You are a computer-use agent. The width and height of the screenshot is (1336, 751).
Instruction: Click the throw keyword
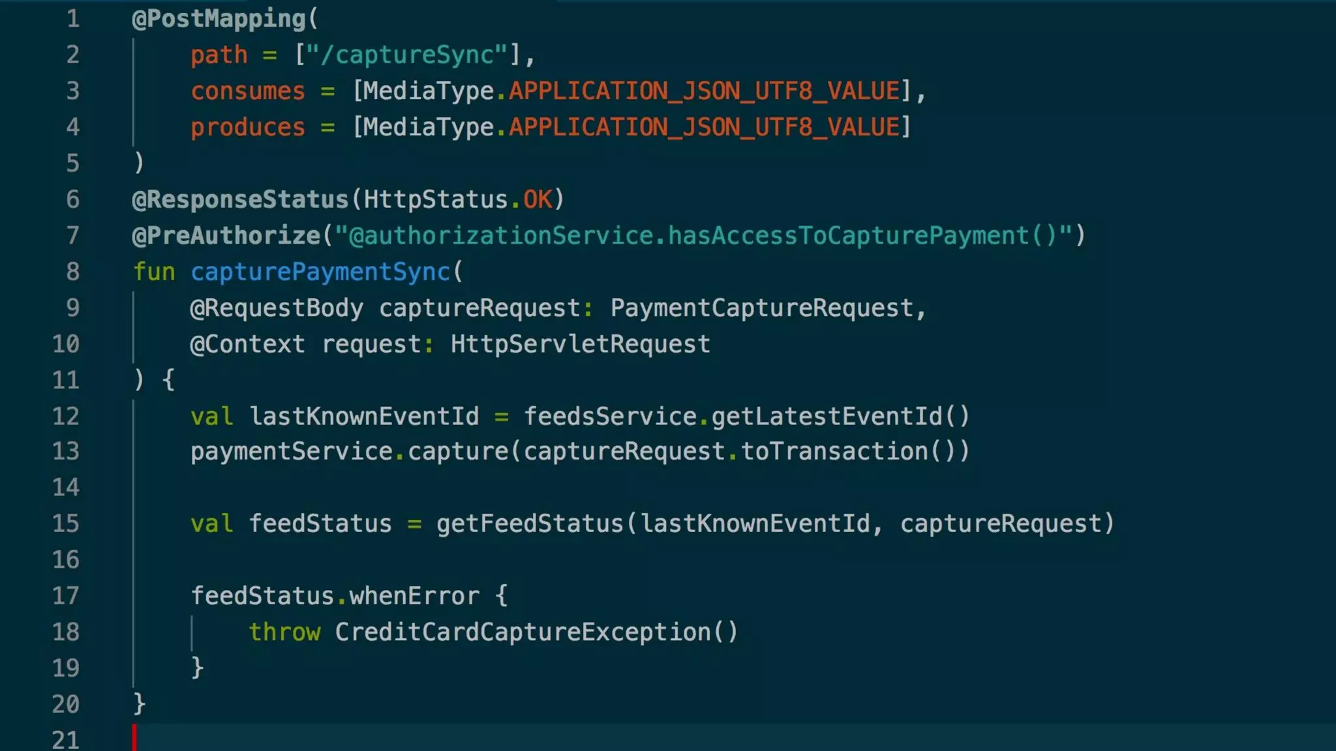[x=284, y=632]
